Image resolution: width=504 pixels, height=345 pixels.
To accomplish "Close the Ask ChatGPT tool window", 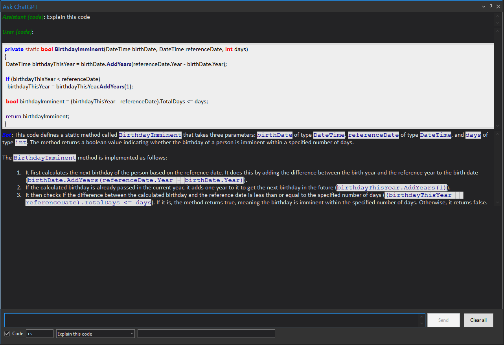I will coord(498,7).
